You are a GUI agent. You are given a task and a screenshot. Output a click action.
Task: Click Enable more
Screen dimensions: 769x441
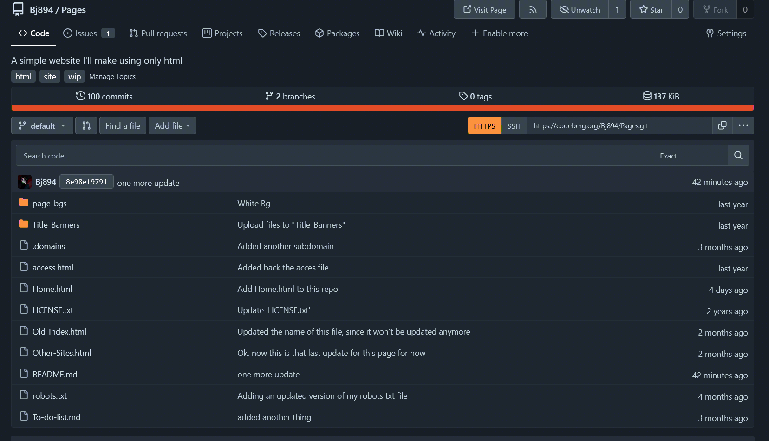pos(499,33)
